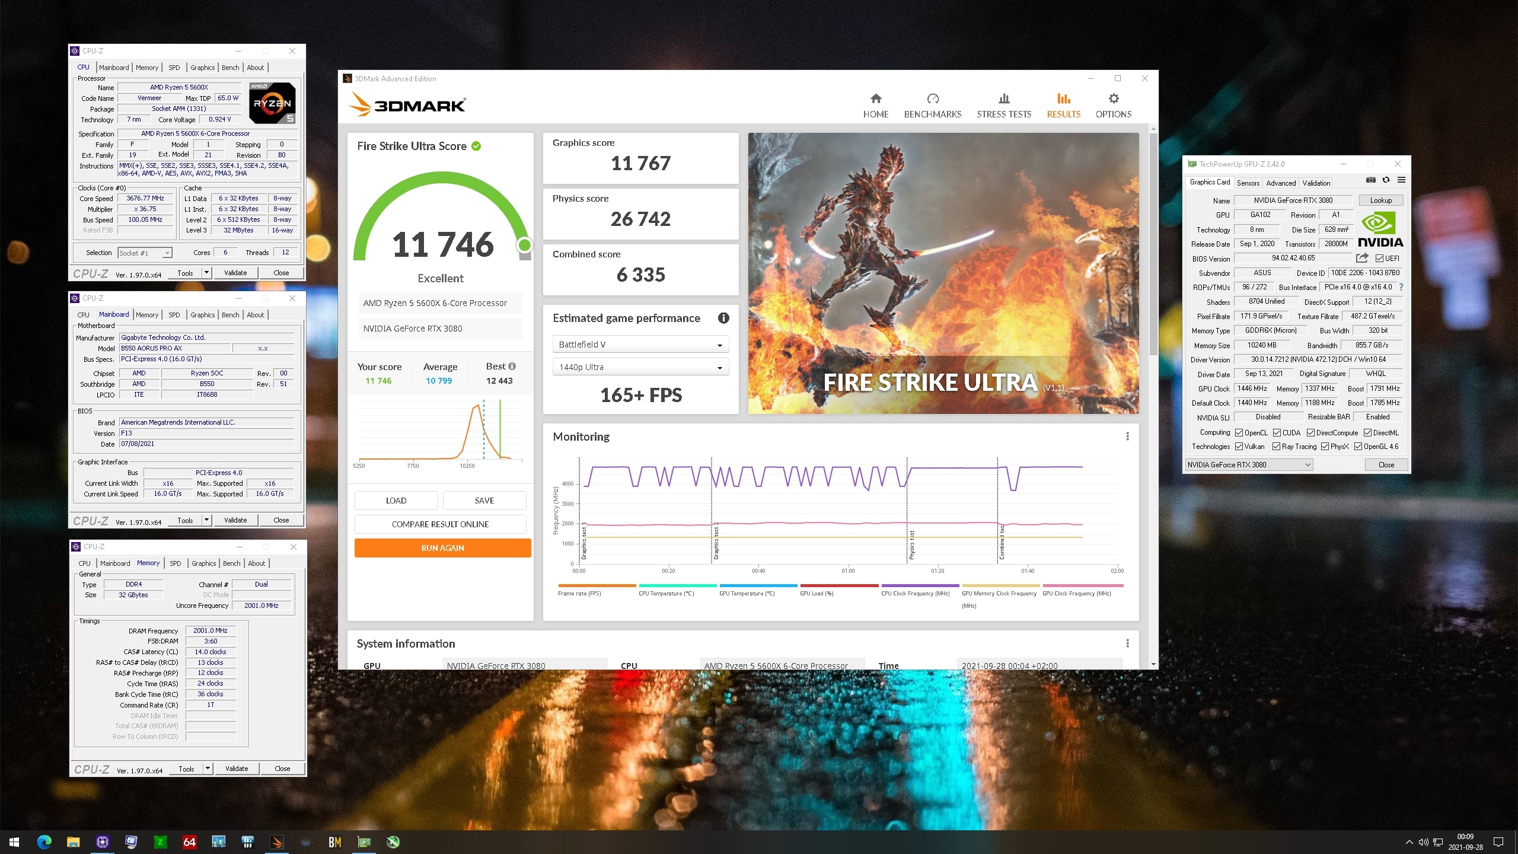Click the BIOS share/export icon in GPU-Z
Image resolution: width=1518 pixels, height=854 pixels.
pyautogui.click(x=1362, y=258)
